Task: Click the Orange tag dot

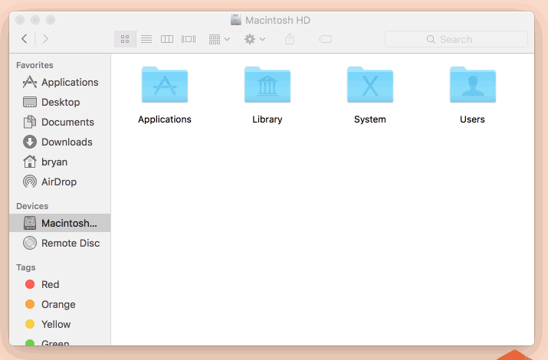Action: 30,304
